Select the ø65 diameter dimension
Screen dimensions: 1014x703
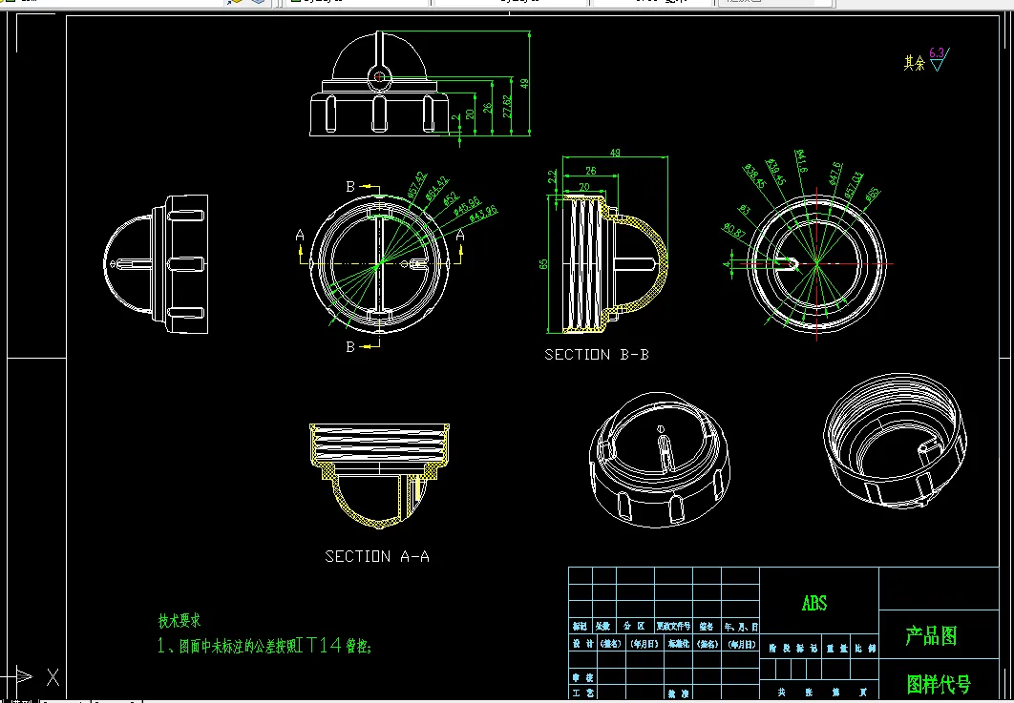pos(872,195)
